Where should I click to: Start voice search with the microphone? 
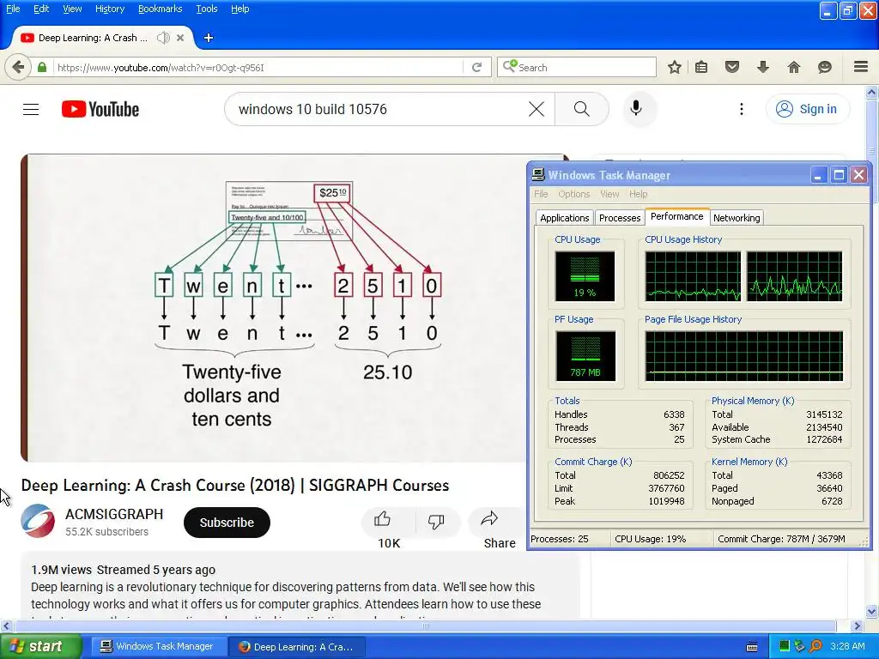636,109
